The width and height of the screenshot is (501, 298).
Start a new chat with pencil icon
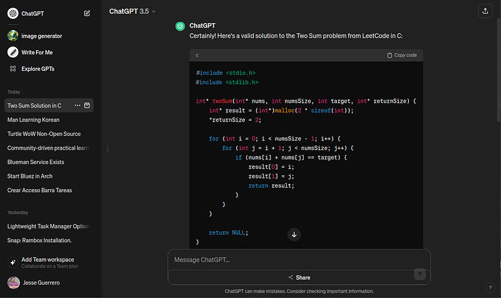tap(87, 13)
